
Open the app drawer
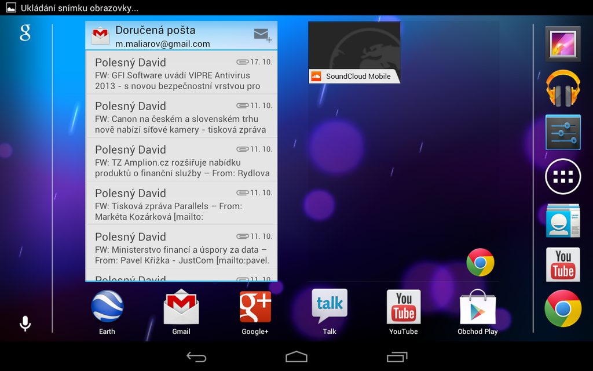click(x=562, y=176)
